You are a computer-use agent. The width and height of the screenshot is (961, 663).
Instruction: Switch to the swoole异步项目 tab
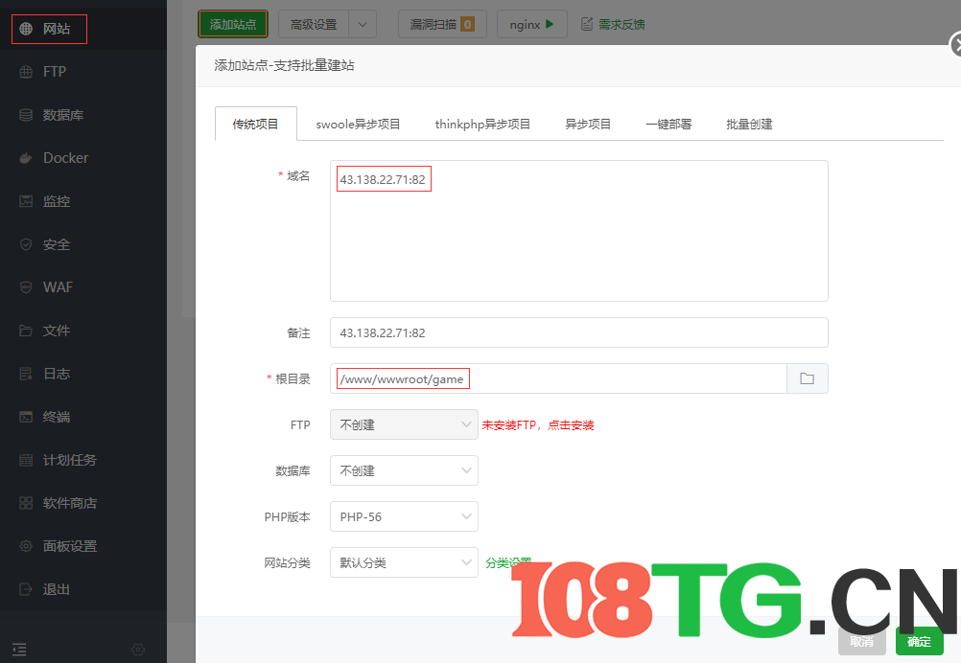358,124
